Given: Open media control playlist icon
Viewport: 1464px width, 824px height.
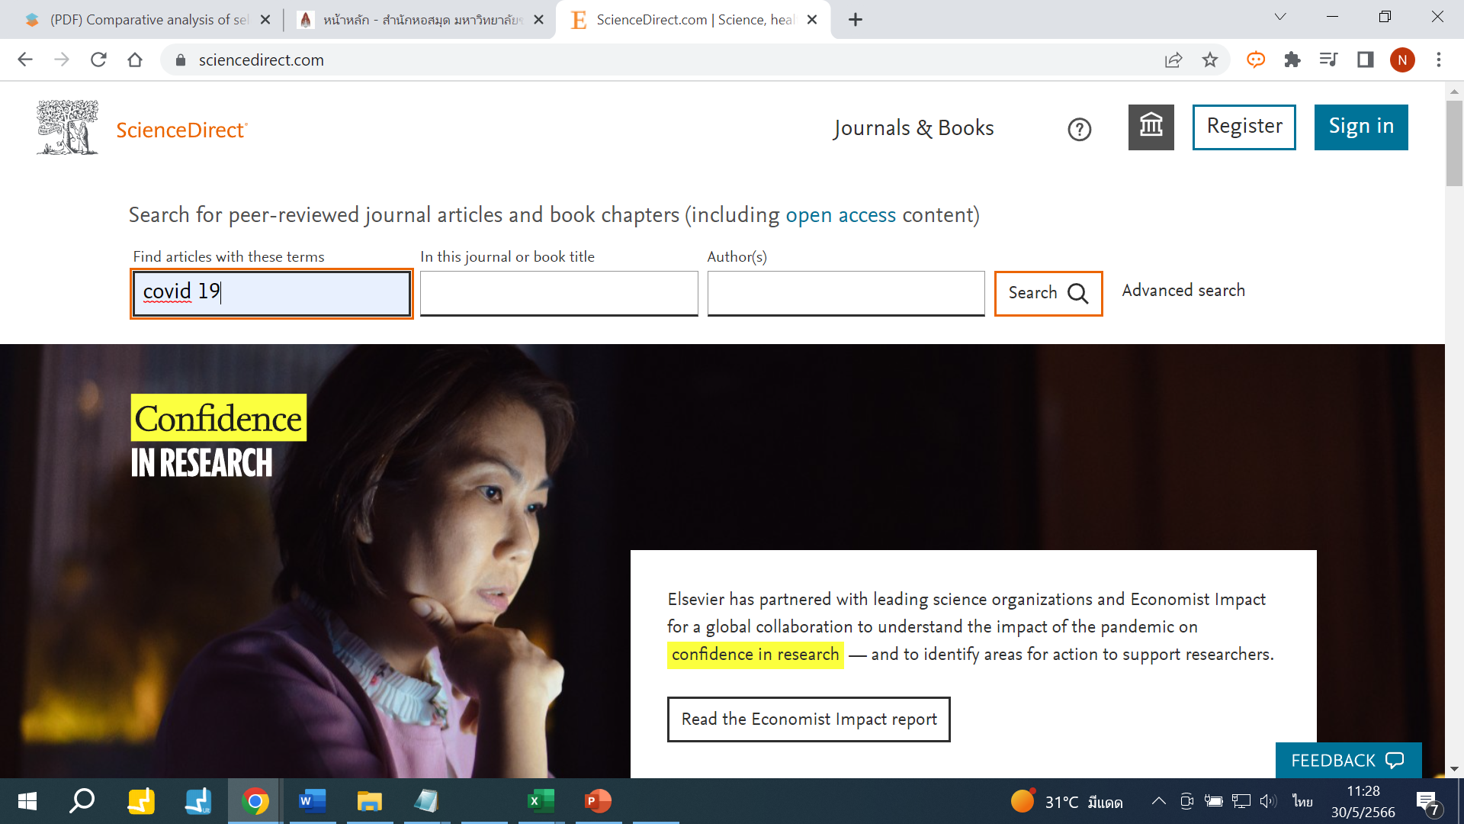Looking at the screenshot, I should pyautogui.click(x=1328, y=60).
